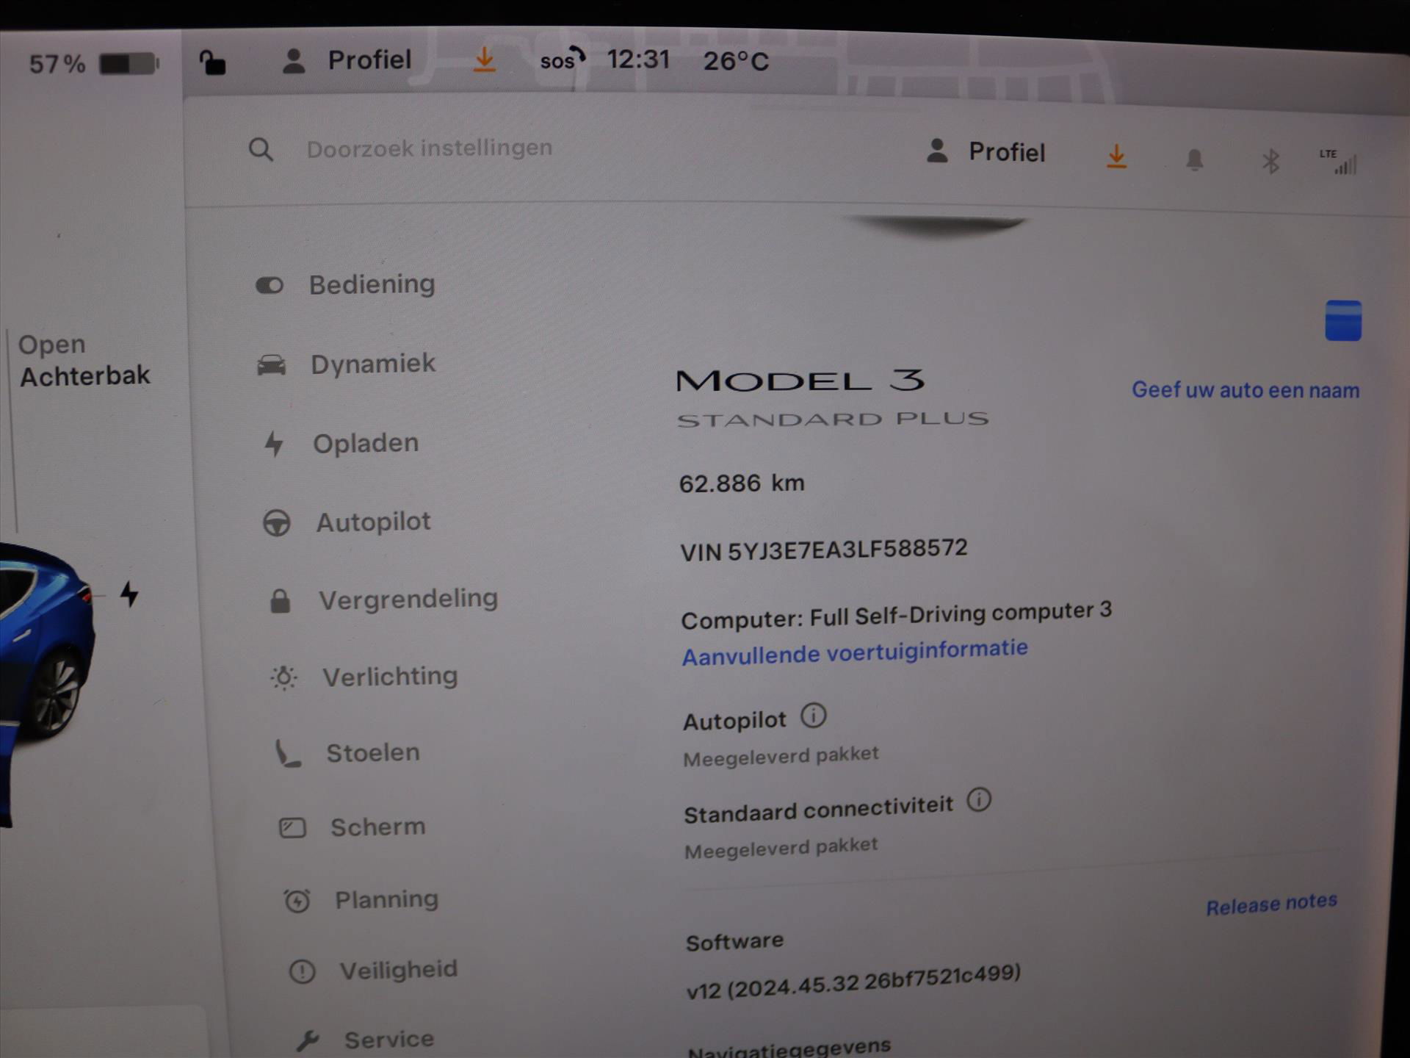Image resolution: width=1410 pixels, height=1058 pixels.
Task: Open the settings header Profiel person icon
Action: point(937,151)
